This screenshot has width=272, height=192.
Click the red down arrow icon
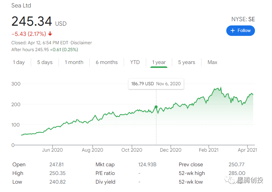50,34
